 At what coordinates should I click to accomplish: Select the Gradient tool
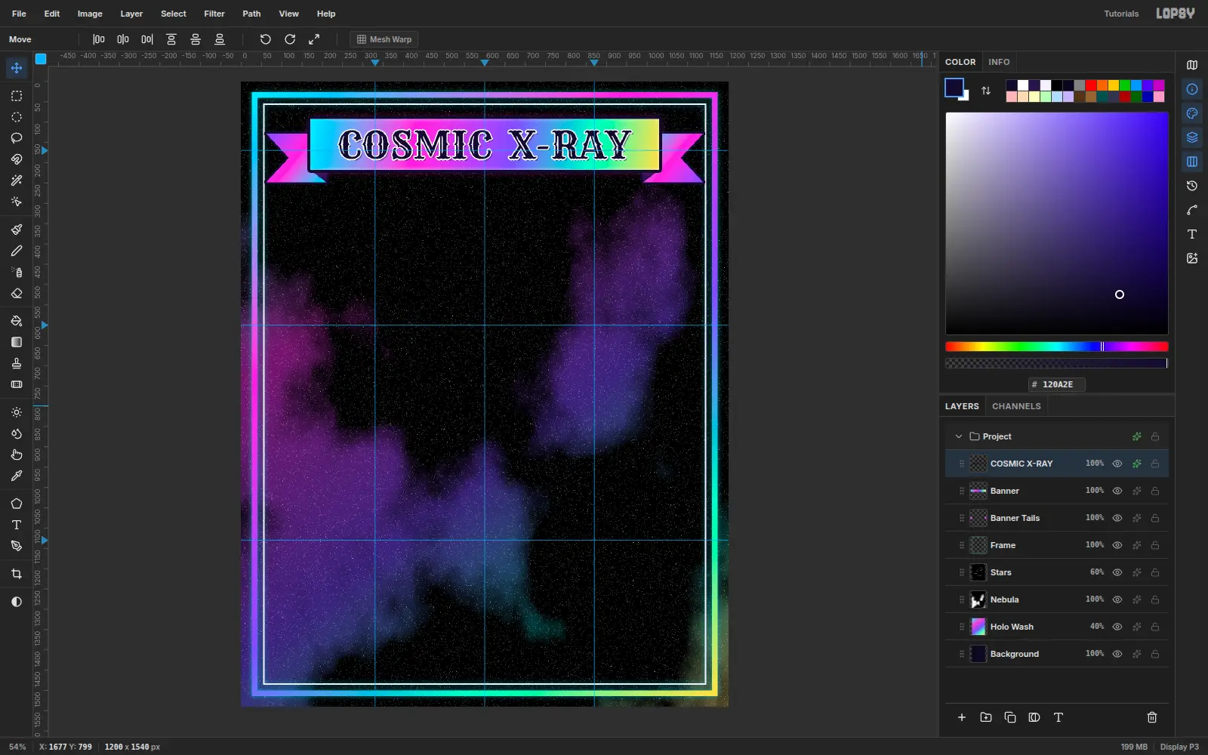tap(17, 342)
